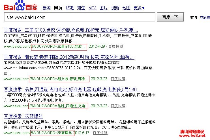Select the current 网页 web tab

(x=58, y=8)
